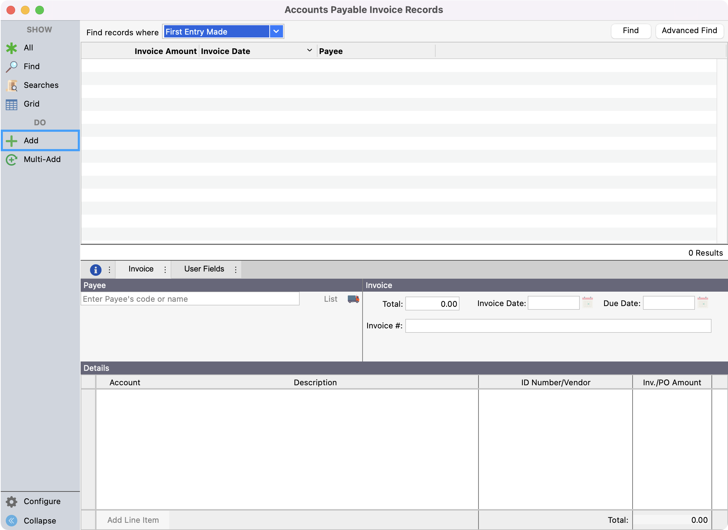Open Configure gear settings
Image resolution: width=728 pixels, height=530 pixels.
(12, 502)
